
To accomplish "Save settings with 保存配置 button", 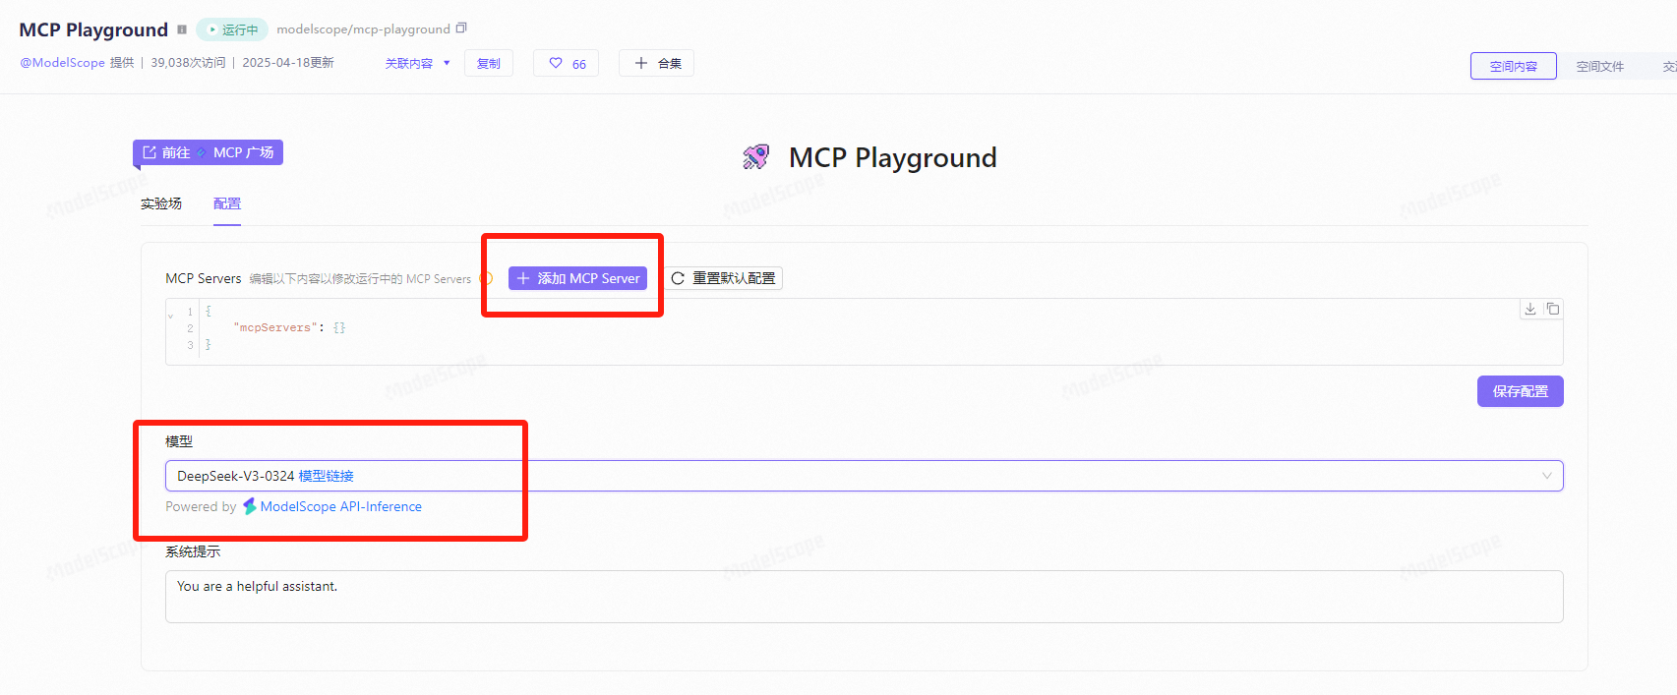I will pos(1520,391).
